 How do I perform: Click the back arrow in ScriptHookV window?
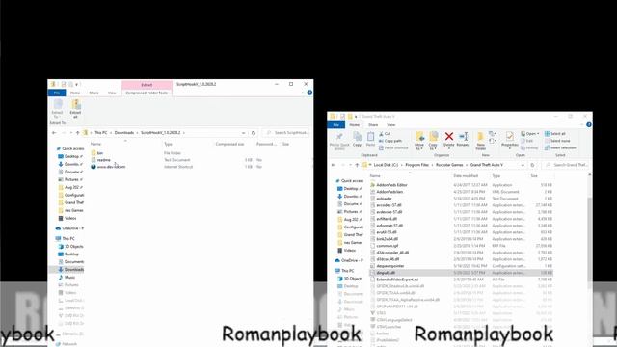tap(54, 133)
